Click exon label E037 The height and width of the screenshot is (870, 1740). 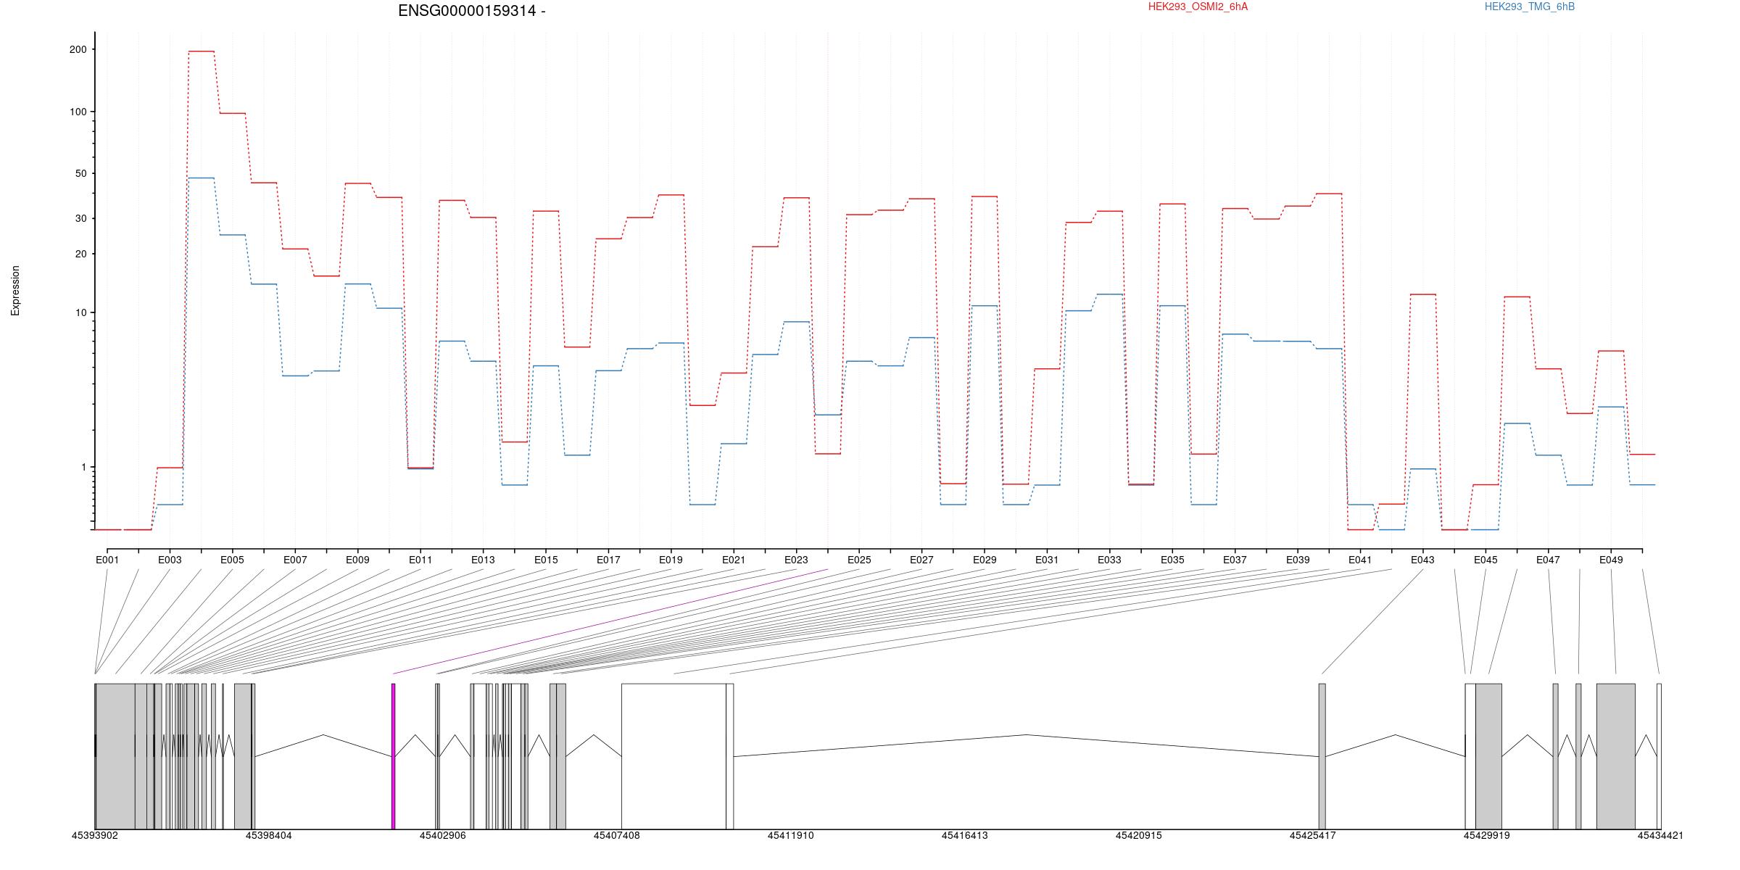pyautogui.click(x=1235, y=560)
